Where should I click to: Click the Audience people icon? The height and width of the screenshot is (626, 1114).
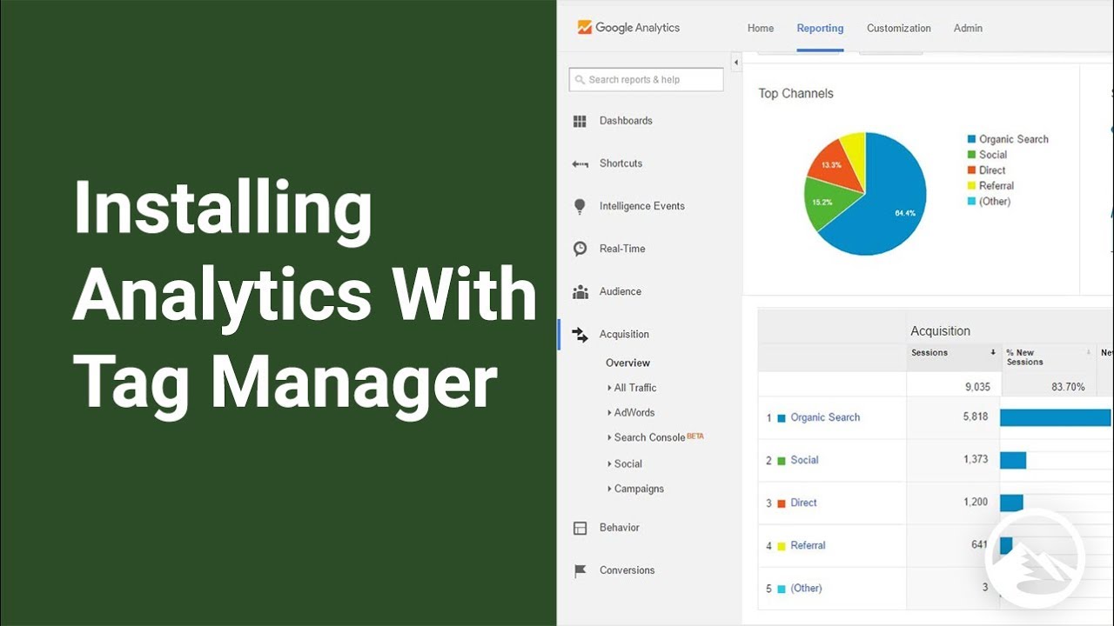tap(580, 292)
